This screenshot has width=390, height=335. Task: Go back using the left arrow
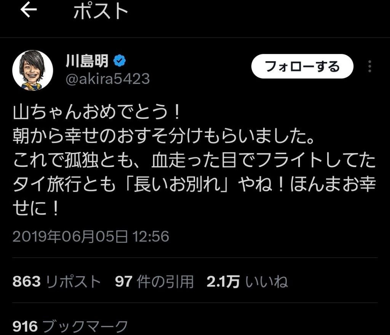pyautogui.click(x=29, y=10)
